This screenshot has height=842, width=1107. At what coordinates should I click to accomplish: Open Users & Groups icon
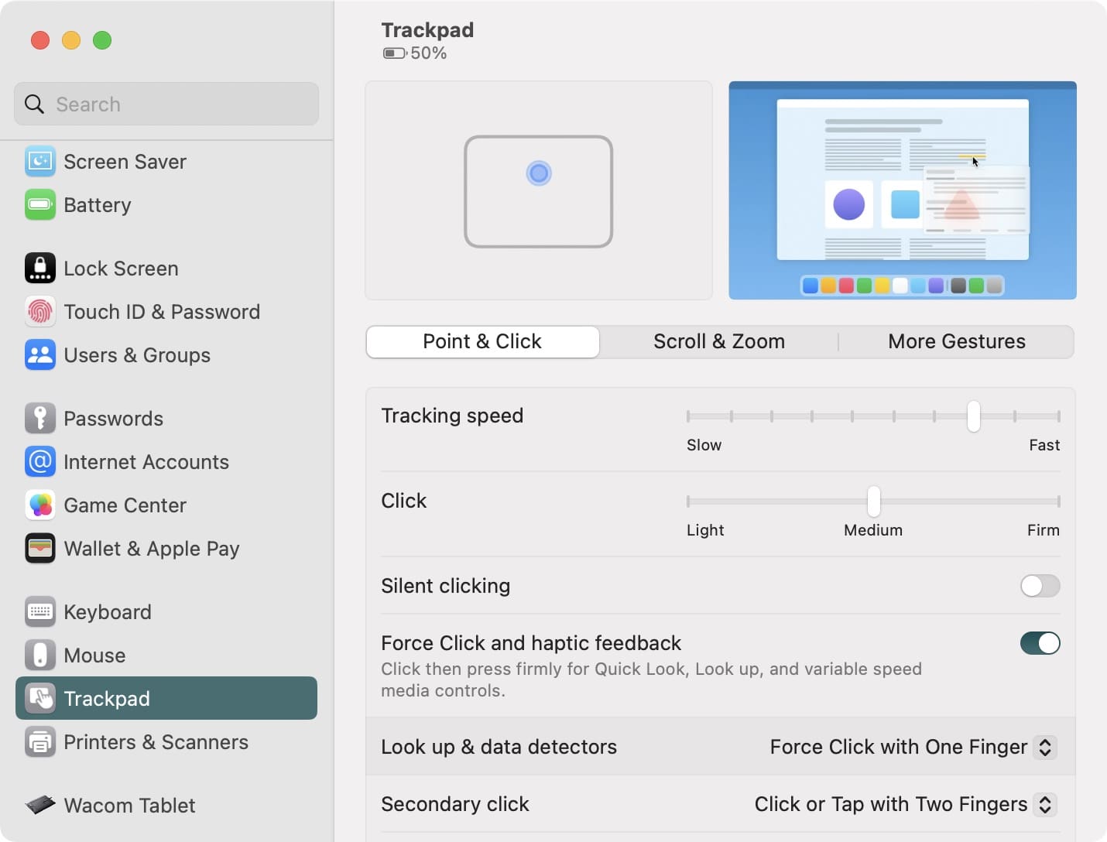click(40, 355)
